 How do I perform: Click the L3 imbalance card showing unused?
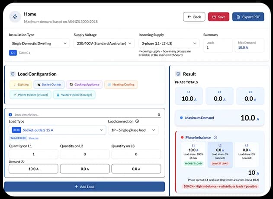click(247, 155)
